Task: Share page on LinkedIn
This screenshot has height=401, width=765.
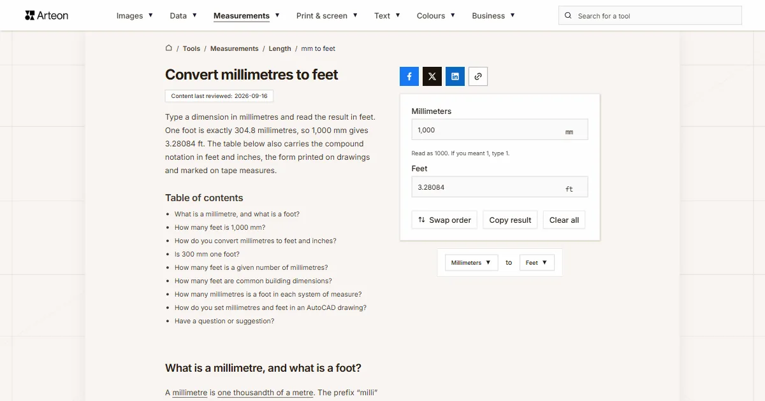Action: point(455,76)
